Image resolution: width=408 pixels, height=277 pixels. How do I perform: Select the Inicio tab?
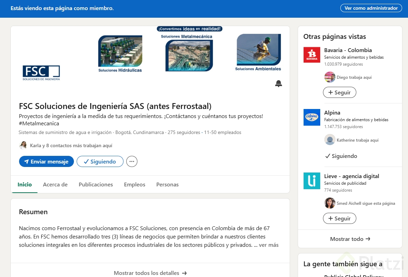25,184
